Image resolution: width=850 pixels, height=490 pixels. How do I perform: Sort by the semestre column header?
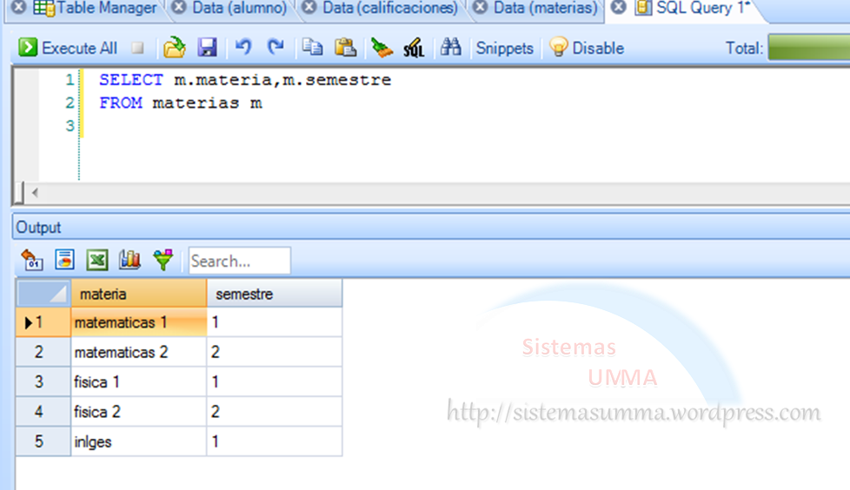(x=244, y=295)
